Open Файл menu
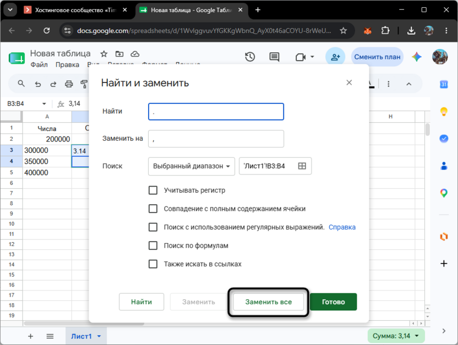The width and height of the screenshot is (458, 345). coord(39,64)
